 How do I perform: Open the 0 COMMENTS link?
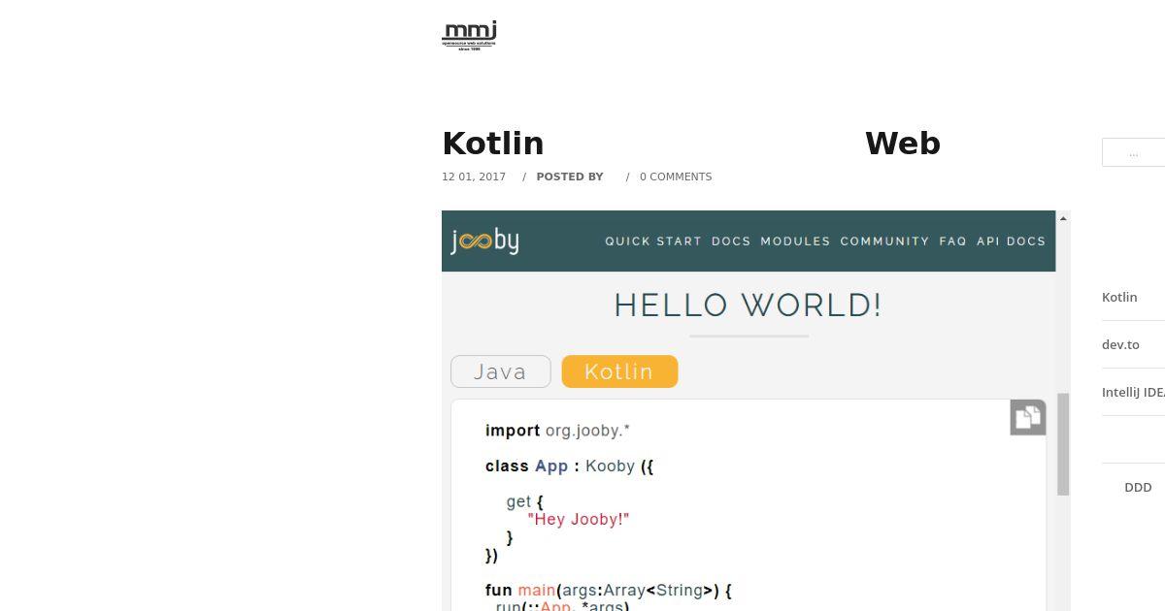(676, 177)
